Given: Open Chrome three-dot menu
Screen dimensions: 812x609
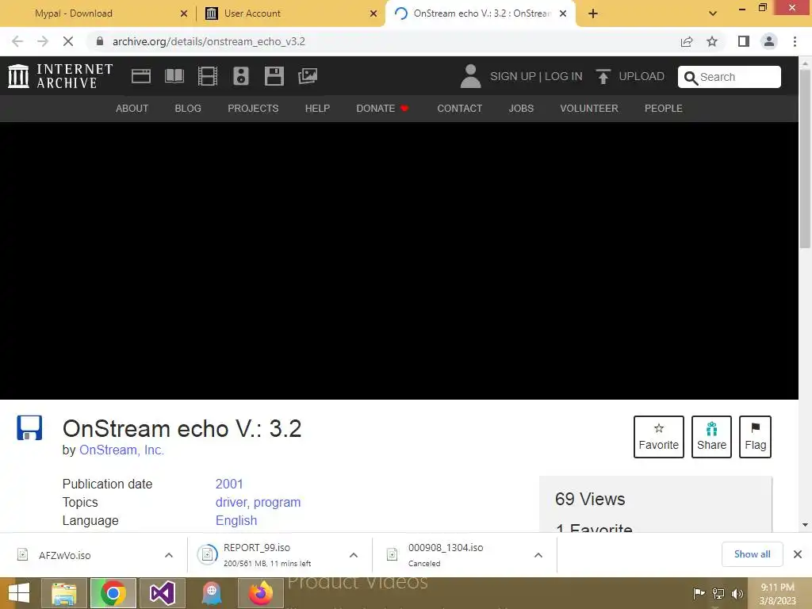Looking at the screenshot, I should coord(795,41).
